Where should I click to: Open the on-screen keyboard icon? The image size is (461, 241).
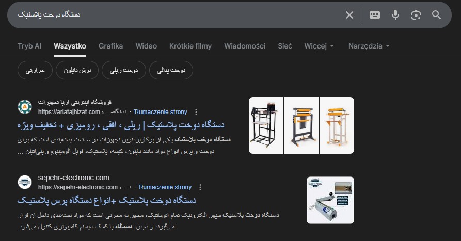(x=375, y=15)
